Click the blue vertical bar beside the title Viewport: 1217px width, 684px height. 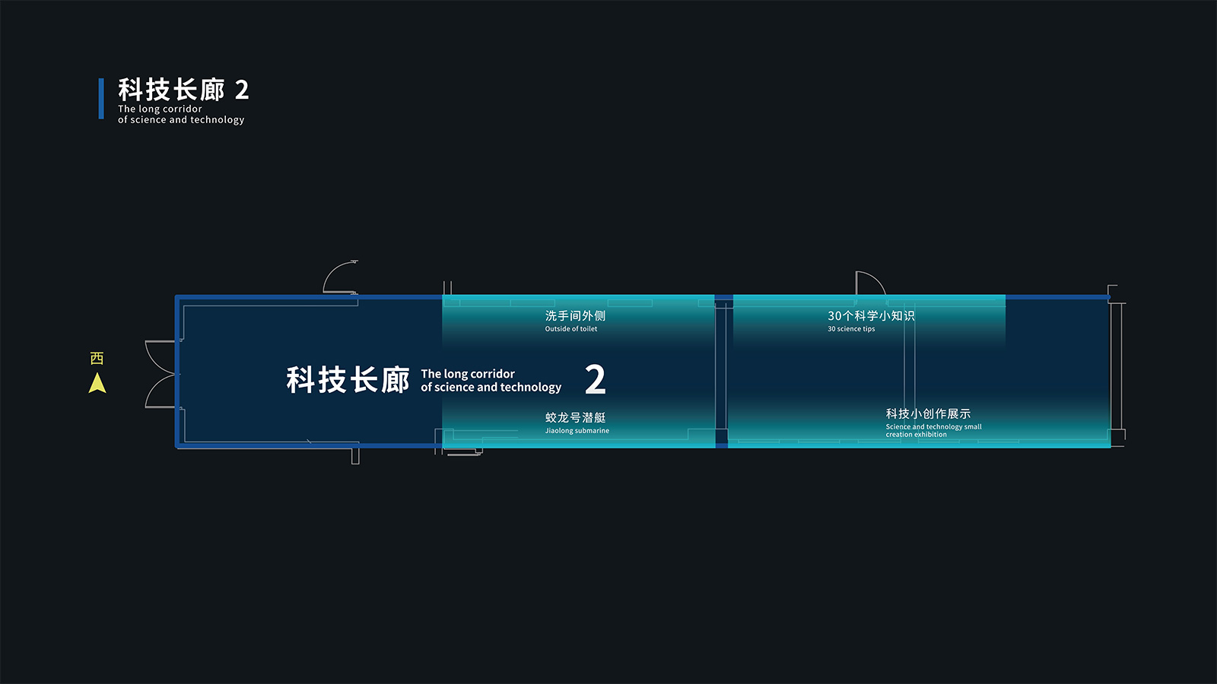click(101, 99)
